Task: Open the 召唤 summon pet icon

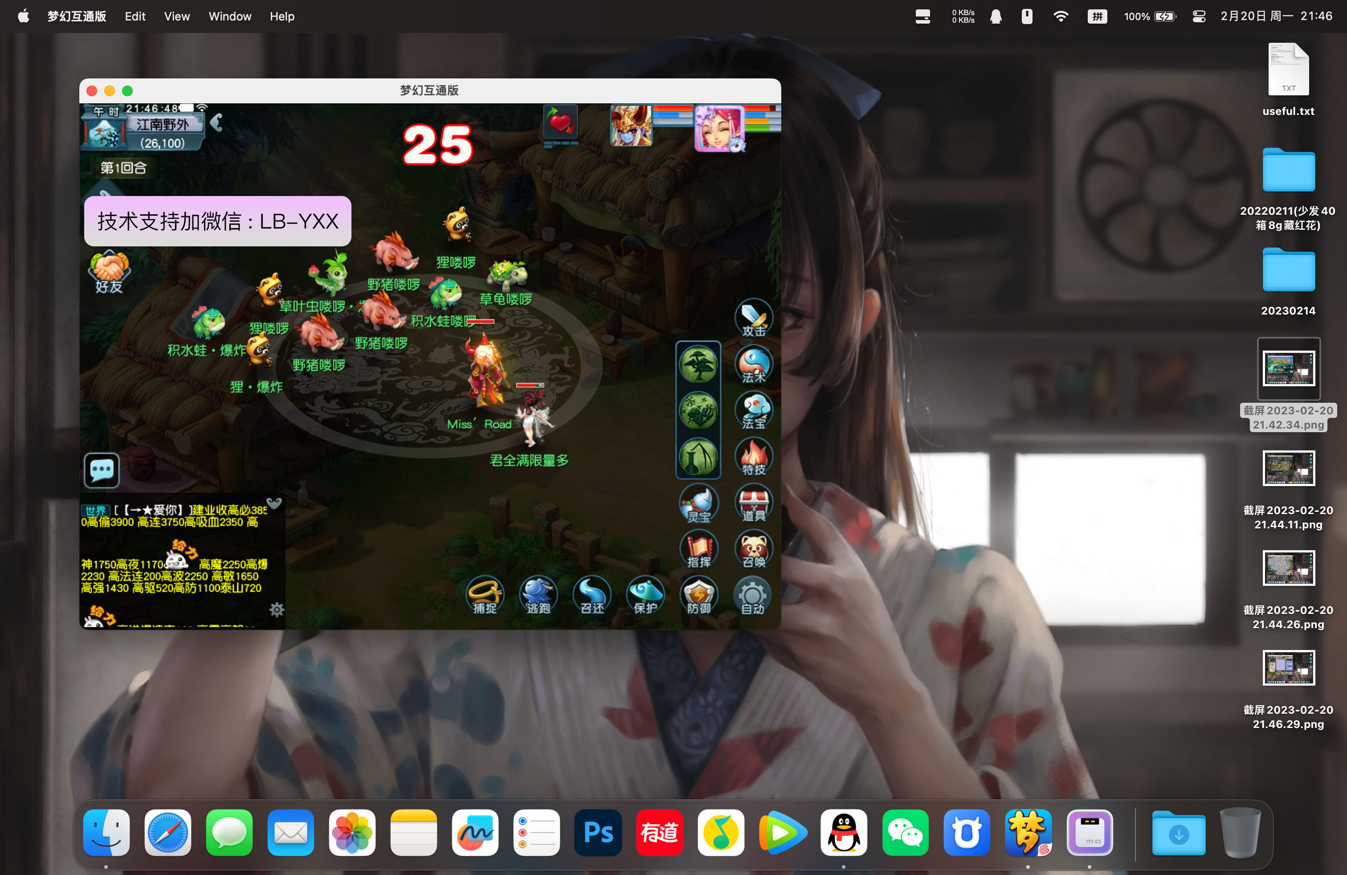Action: tap(753, 548)
